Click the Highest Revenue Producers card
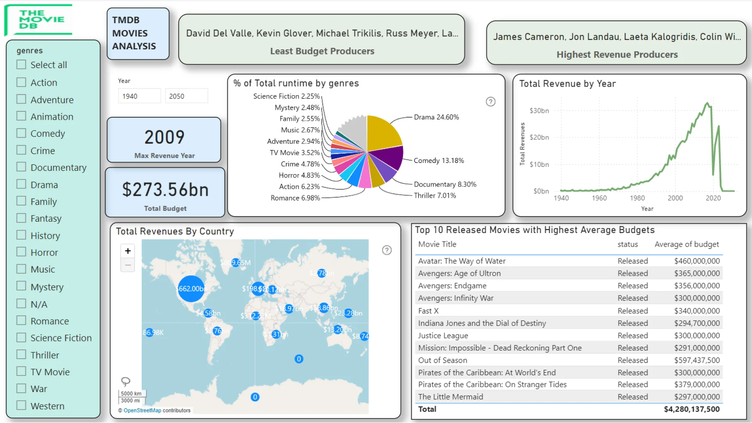Screen dimensions: 752x423 click(x=616, y=43)
